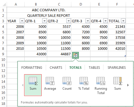Screen dimensions: 134x107
Task: Choose the Average totals option
Action: [x=50, y=84]
